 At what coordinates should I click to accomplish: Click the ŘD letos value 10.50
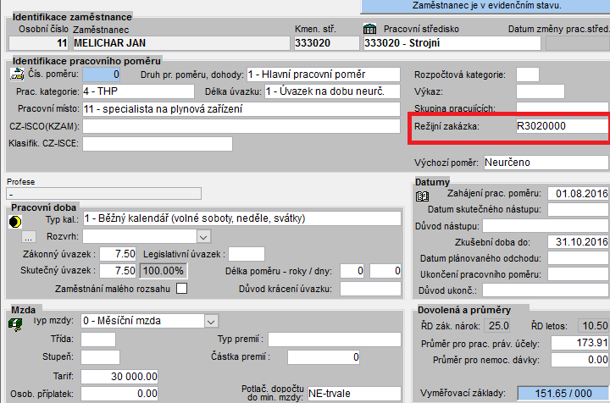(593, 326)
